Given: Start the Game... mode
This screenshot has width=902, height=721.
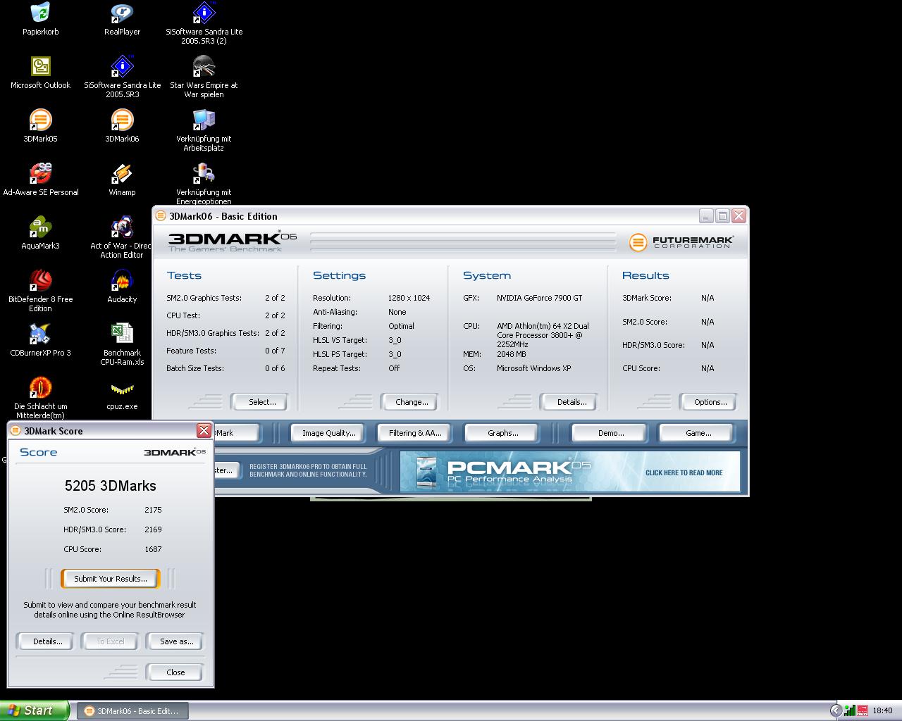Looking at the screenshot, I should [698, 433].
